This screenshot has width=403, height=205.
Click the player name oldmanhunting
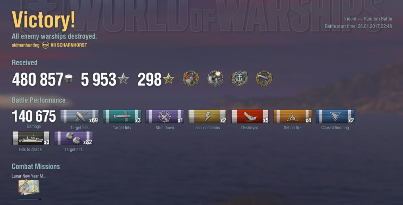pos(25,45)
